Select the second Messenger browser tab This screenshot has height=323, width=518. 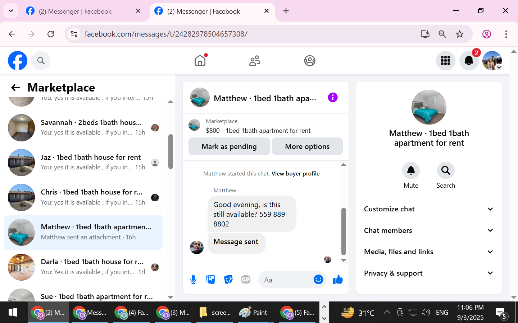[212, 11]
